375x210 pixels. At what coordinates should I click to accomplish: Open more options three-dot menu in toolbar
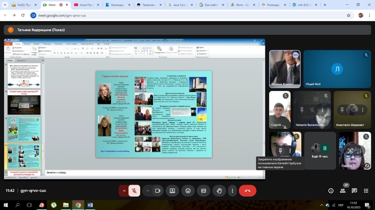click(232, 191)
